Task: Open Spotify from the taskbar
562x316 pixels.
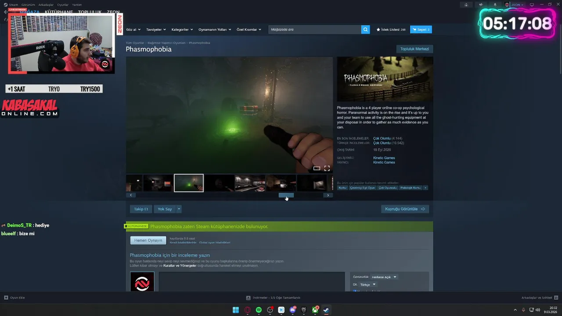Action: (x=259, y=310)
